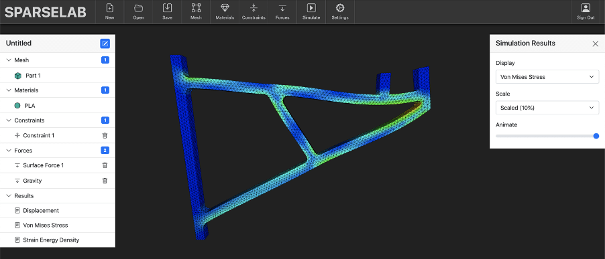Click the SPARSELAB logo
The image size is (605, 259).
pos(46,12)
